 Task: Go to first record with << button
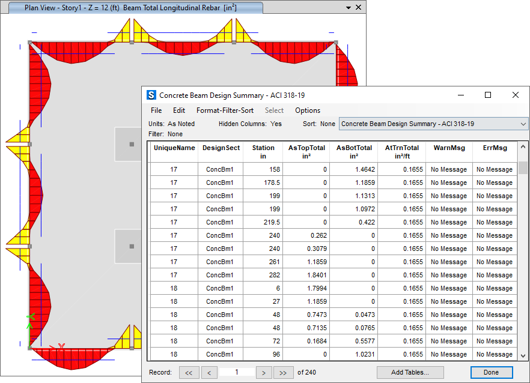point(188,373)
